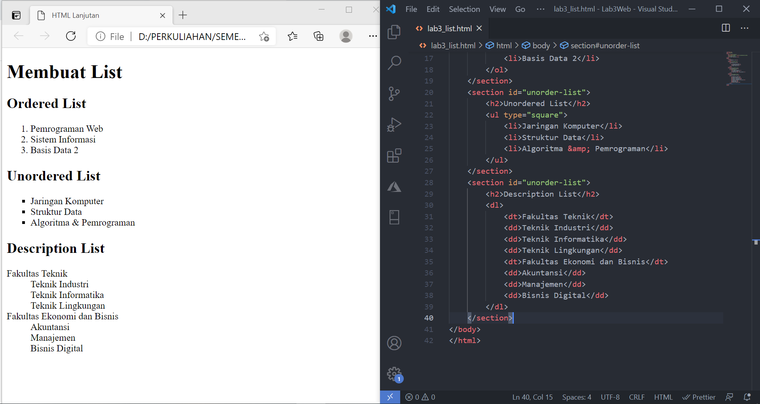Open the notebook-style icon below Azure
Viewport: 760px width, 404px height.
coord(394,217)
